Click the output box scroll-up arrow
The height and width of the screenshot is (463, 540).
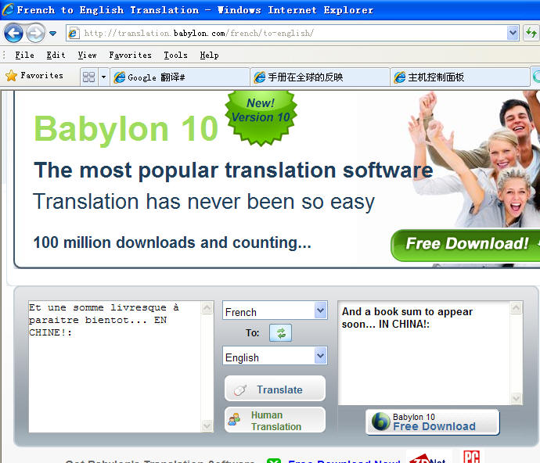pos(516,307)
